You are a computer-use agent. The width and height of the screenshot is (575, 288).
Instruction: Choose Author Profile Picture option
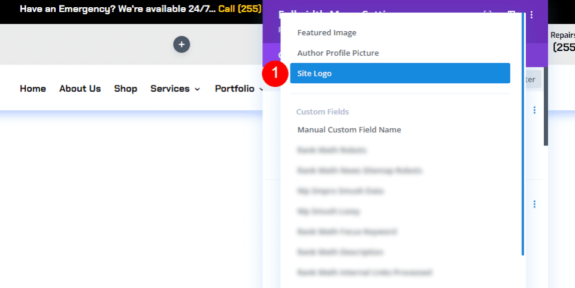[338, 53]
